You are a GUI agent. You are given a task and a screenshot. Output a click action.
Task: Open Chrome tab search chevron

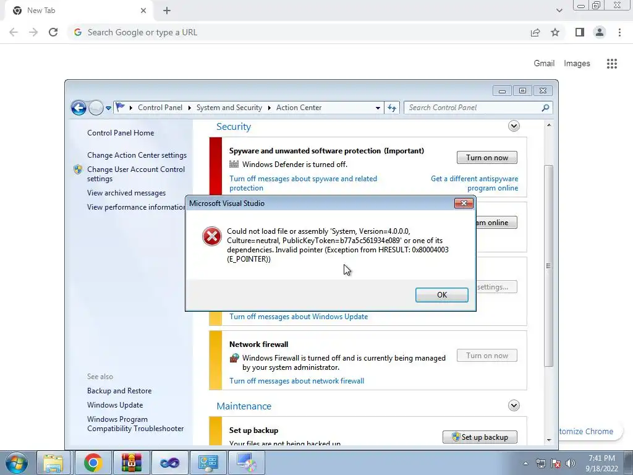pos(559,11)
